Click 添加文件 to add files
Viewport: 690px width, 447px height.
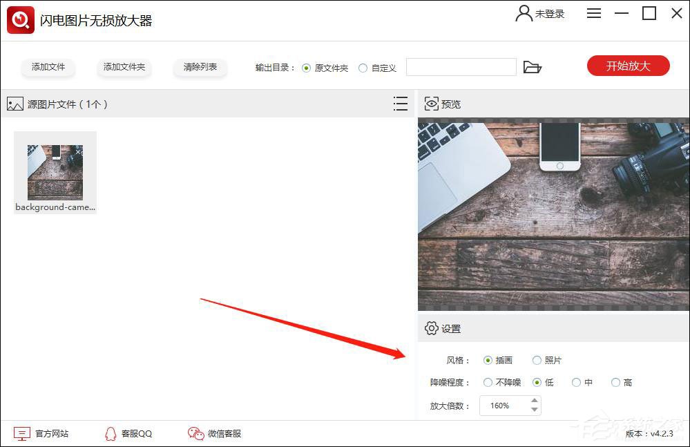coord(48,67)
